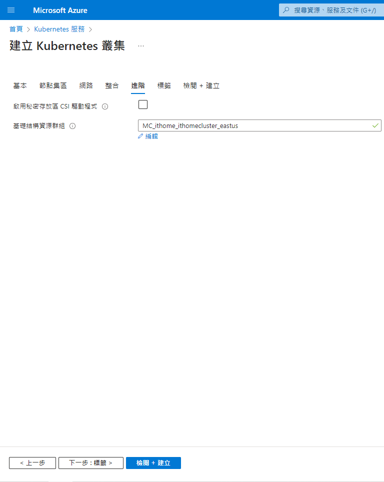Open the 網路 tab
The width and height of the screenshot is (384, 482).
pyautogui.click(x=86, y=86)
